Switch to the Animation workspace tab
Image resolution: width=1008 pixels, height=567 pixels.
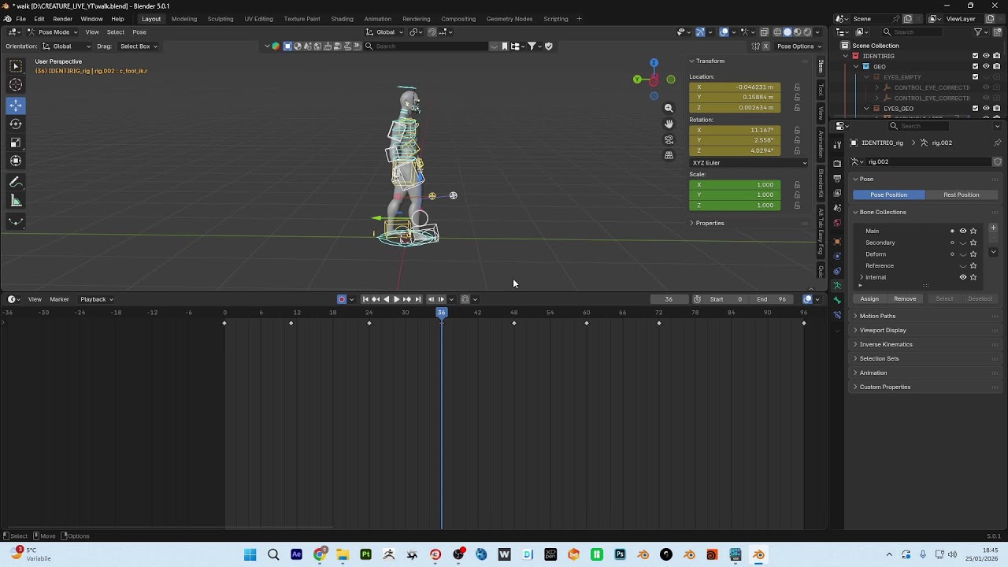tap(377, 19)
